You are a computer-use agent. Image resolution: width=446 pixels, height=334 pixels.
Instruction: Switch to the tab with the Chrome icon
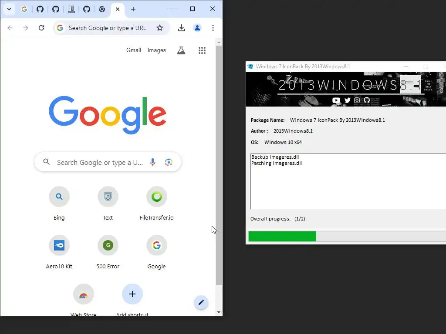point(102,9)
